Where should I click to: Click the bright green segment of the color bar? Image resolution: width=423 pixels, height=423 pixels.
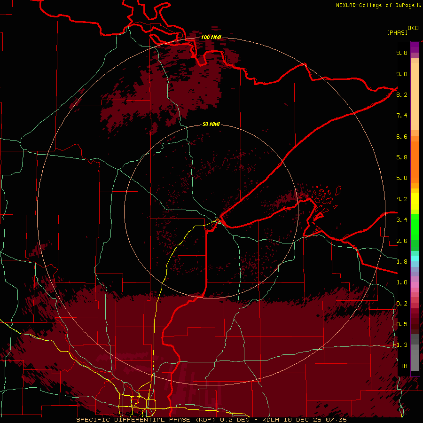(415, 227)
